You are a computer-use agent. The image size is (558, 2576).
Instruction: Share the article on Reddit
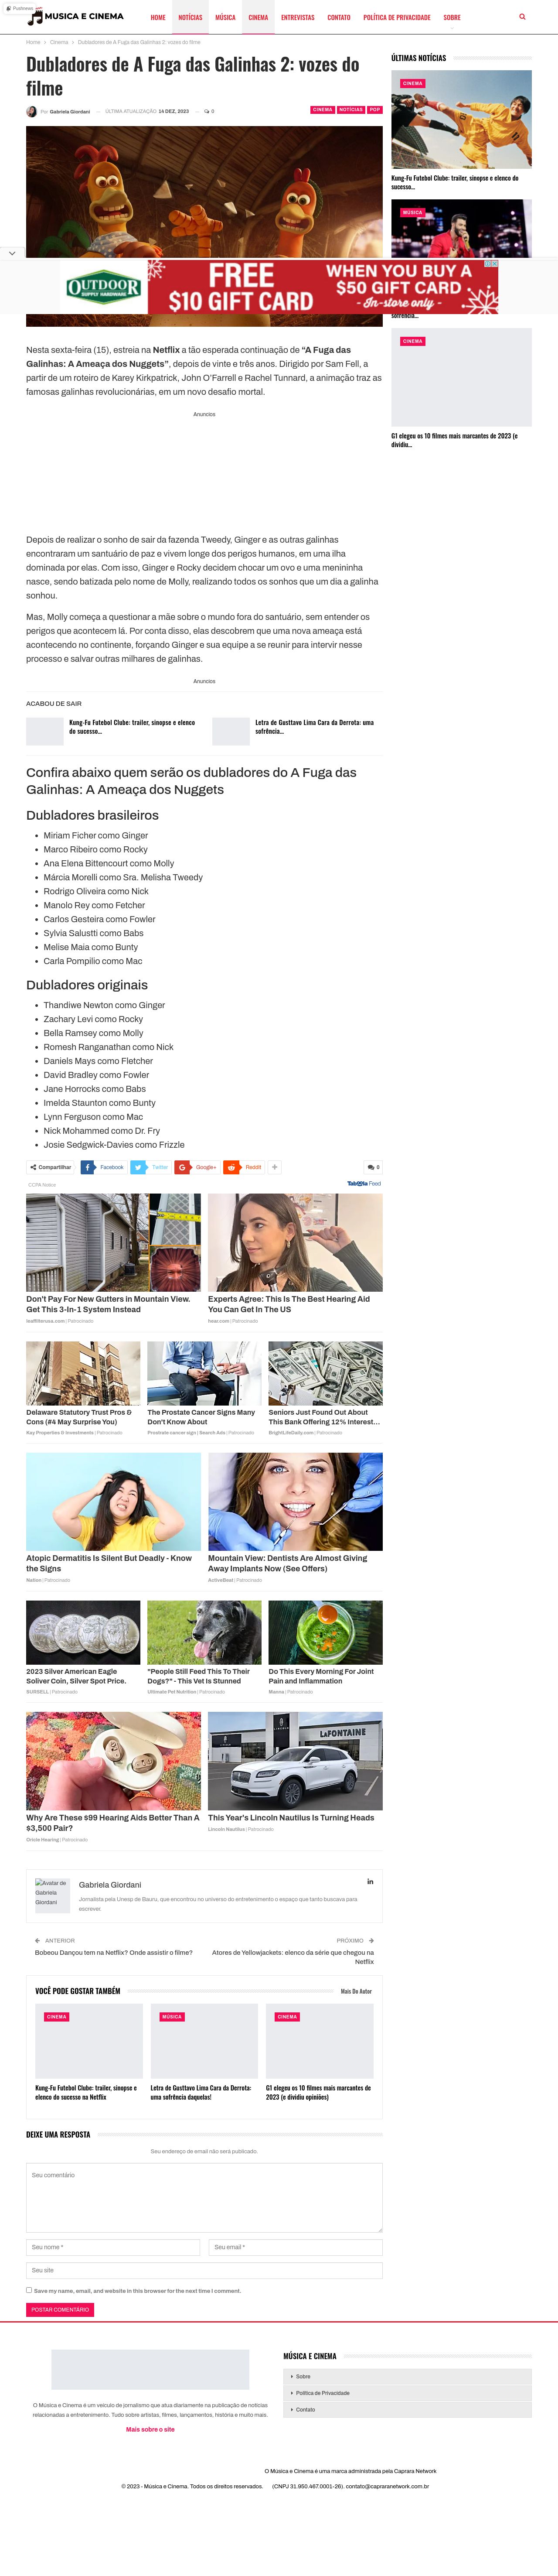point(244,1167)
